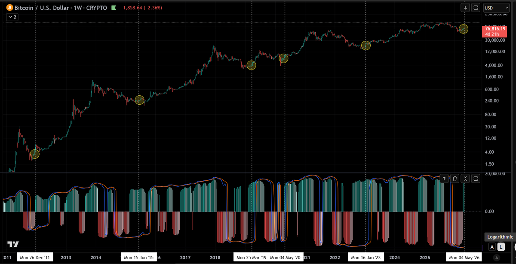Move main chart pane down with arrow button
This screenshot has width=516, height=264.
point(466,7)
